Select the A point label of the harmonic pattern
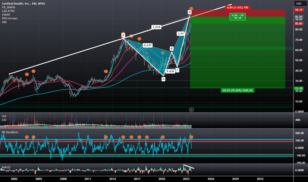This screenshot has height=182, width=308. click(x=163, y=79)
